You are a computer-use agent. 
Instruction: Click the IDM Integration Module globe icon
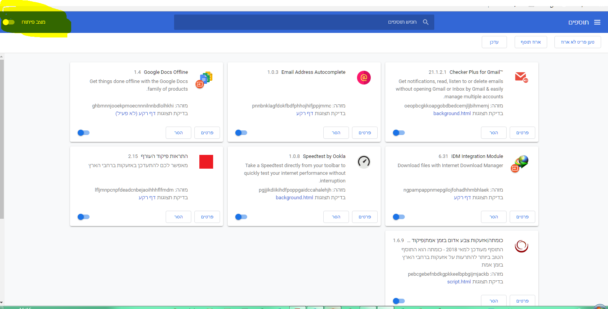pos(520,164)
